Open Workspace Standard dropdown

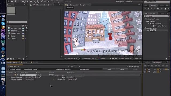click(134, 2)
